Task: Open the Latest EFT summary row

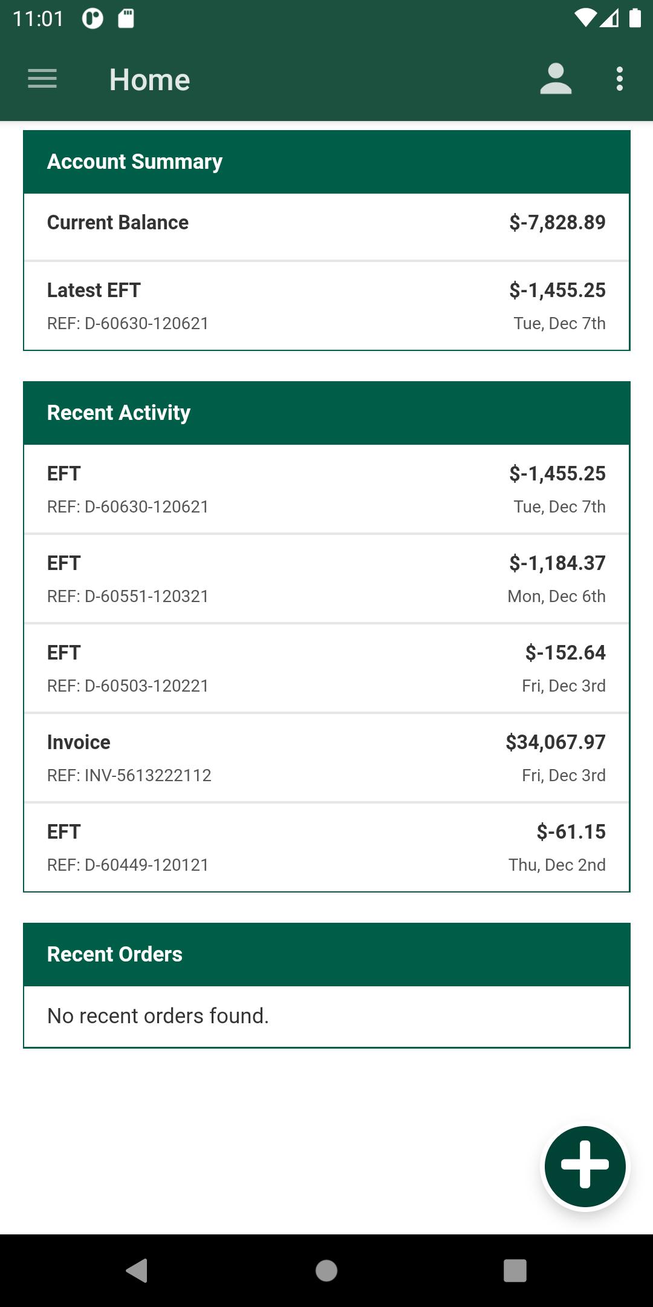Action: [x=326, y=306]
